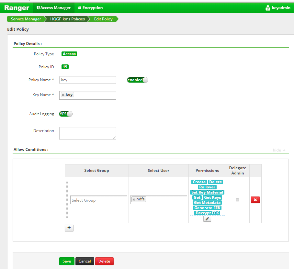Viewport: 294px width, 269px height.
Task: Hide the Allow Conditions section
Action: 279,150
